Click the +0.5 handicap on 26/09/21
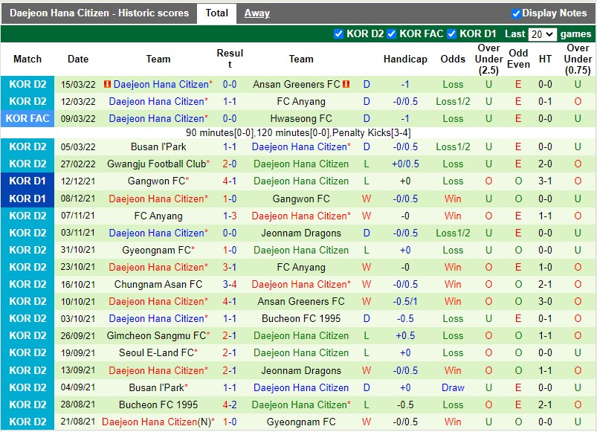 (405, 335)
